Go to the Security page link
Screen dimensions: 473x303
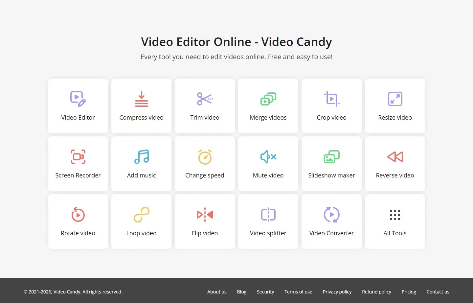[x=265, y=292]
